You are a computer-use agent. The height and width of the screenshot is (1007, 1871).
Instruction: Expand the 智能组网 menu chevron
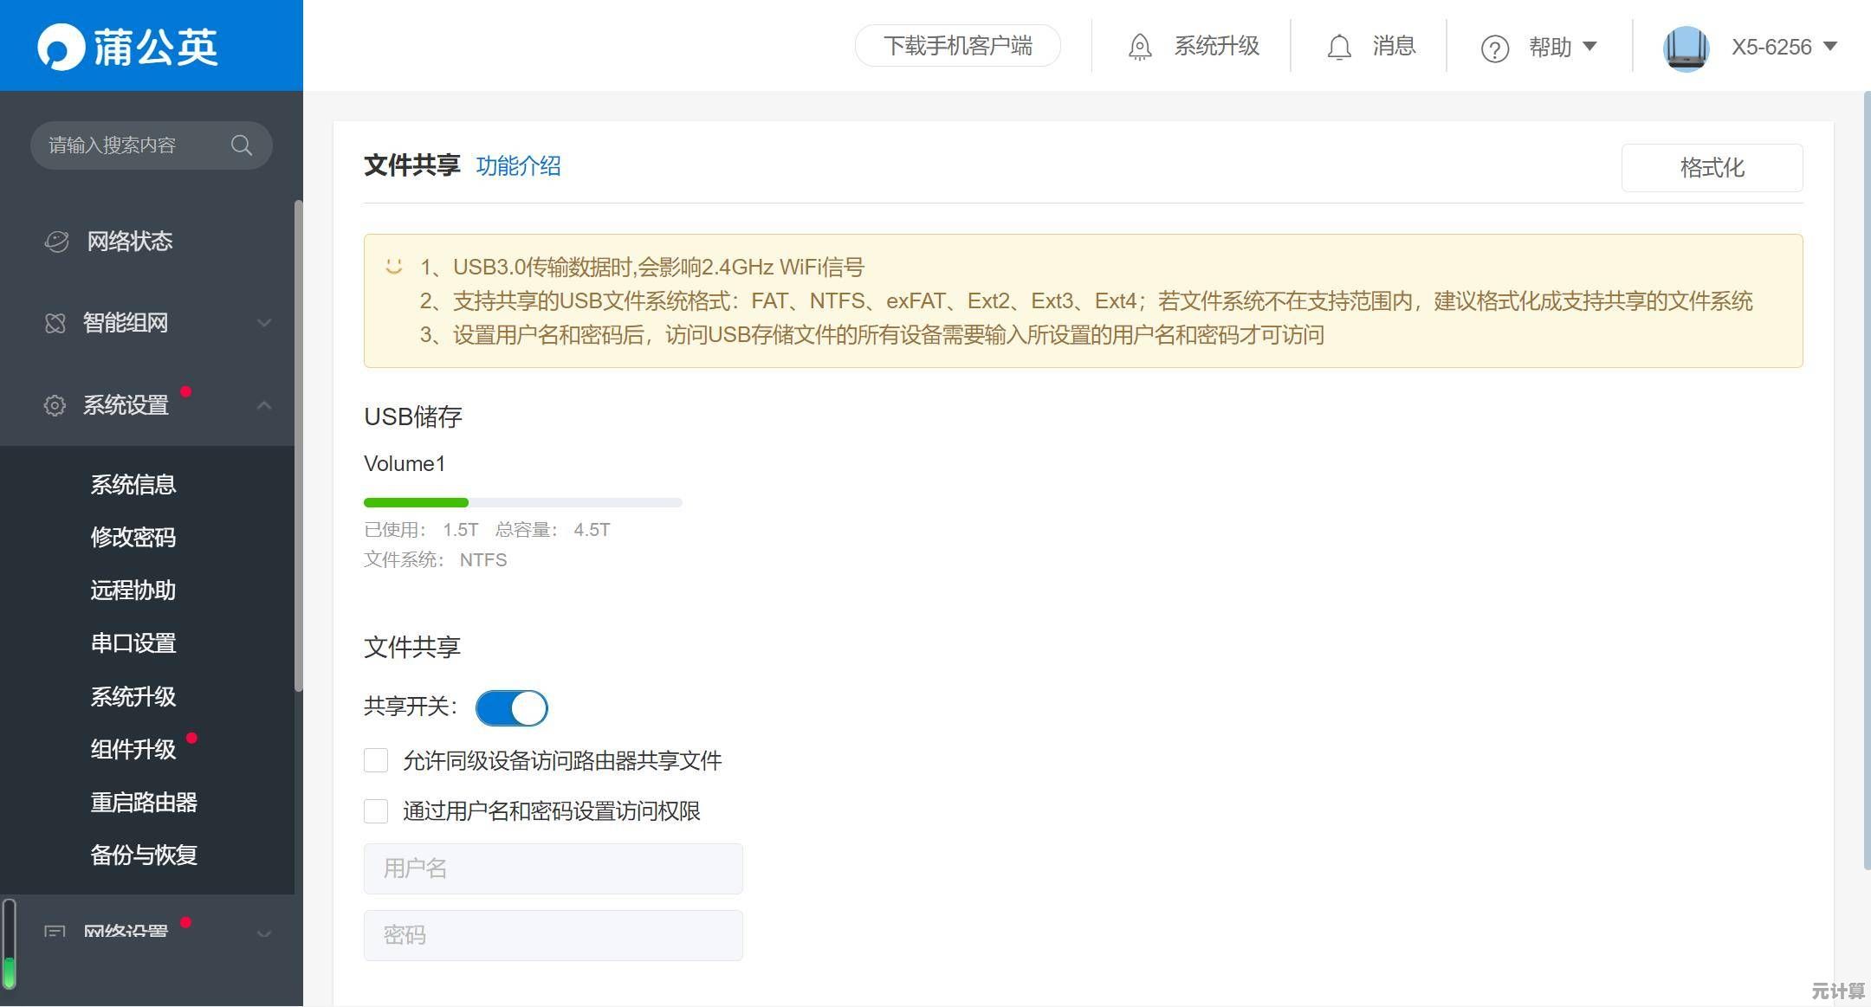(264, 323)
